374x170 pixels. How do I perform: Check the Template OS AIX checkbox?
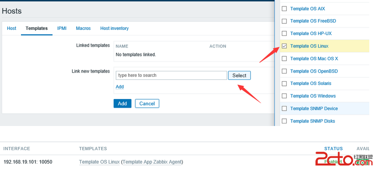pos(284,9)
